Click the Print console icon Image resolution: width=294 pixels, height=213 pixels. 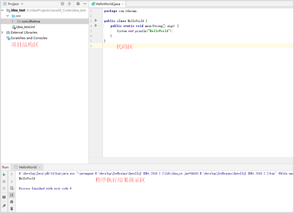pyautogui.click(x=12, y=202)
